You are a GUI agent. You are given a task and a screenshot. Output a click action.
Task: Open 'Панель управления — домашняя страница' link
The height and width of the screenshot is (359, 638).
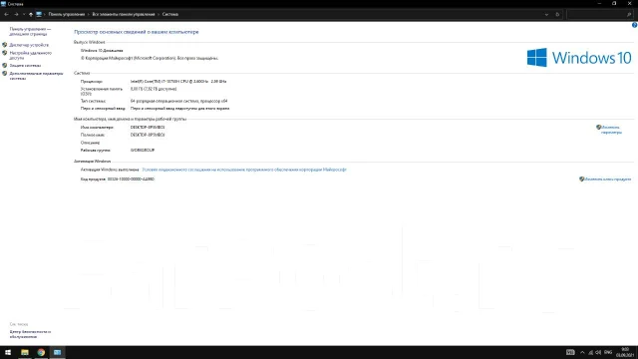click(x=30, y=31)
